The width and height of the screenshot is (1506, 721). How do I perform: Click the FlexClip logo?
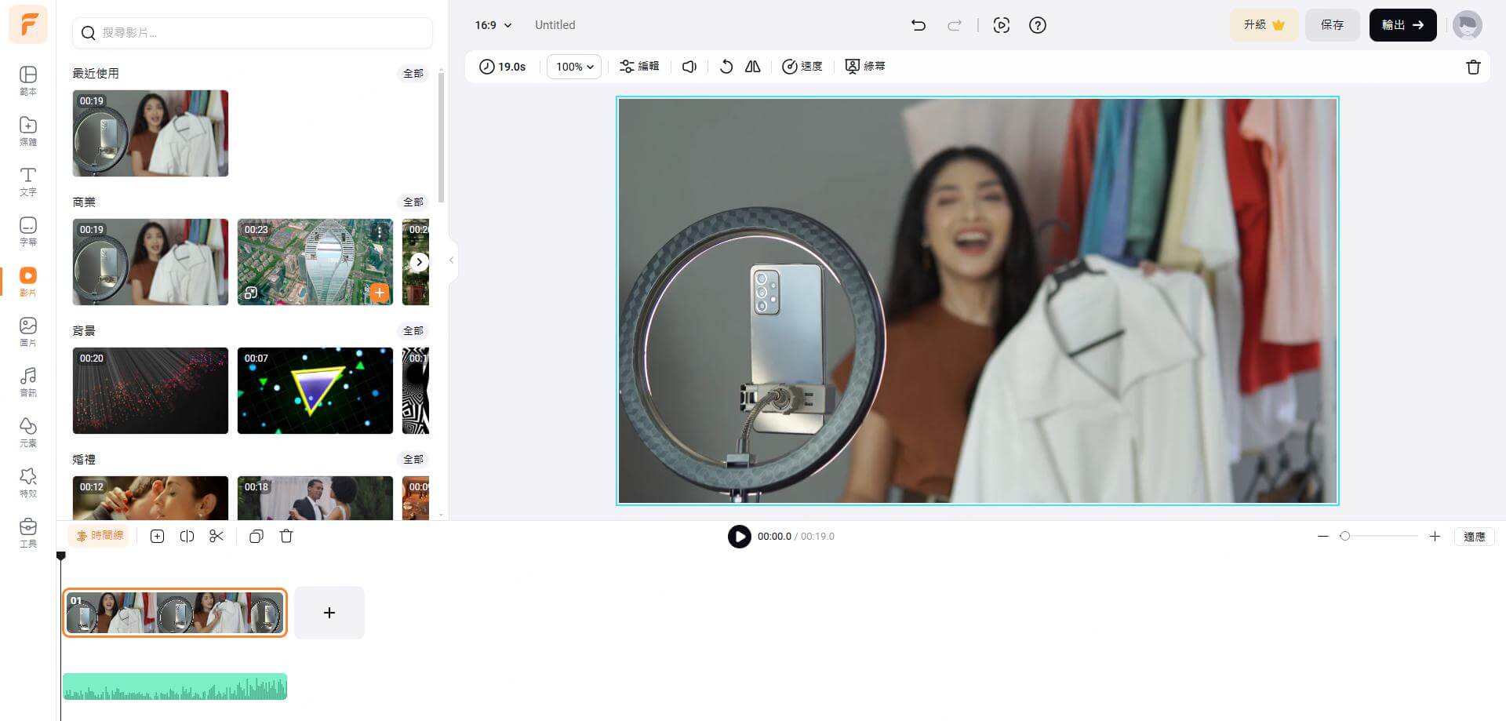(28, 24)
